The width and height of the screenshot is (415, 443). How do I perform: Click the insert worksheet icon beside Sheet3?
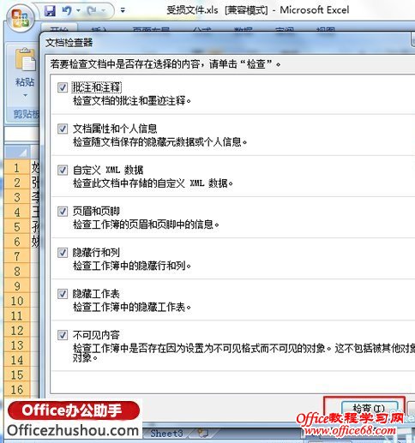pyautogui.click(x=203, y=434)
